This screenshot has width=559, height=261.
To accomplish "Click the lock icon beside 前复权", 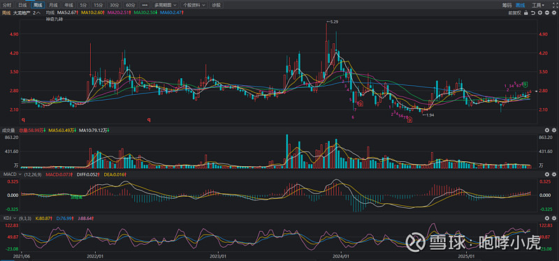I will tap(526, 13).
